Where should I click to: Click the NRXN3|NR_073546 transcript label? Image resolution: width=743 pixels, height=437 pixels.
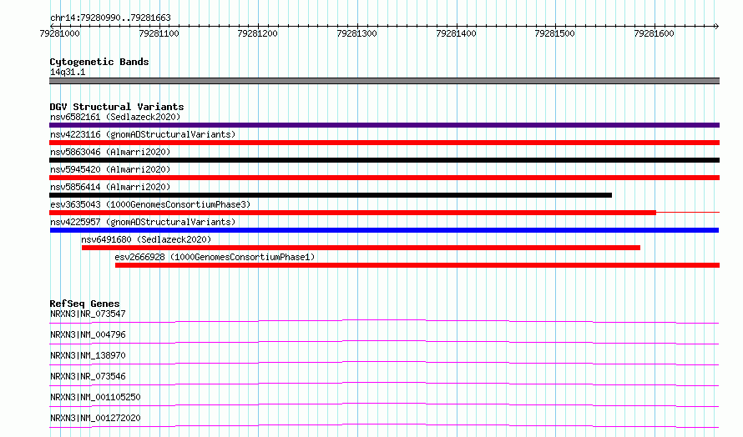pos(88,376)
